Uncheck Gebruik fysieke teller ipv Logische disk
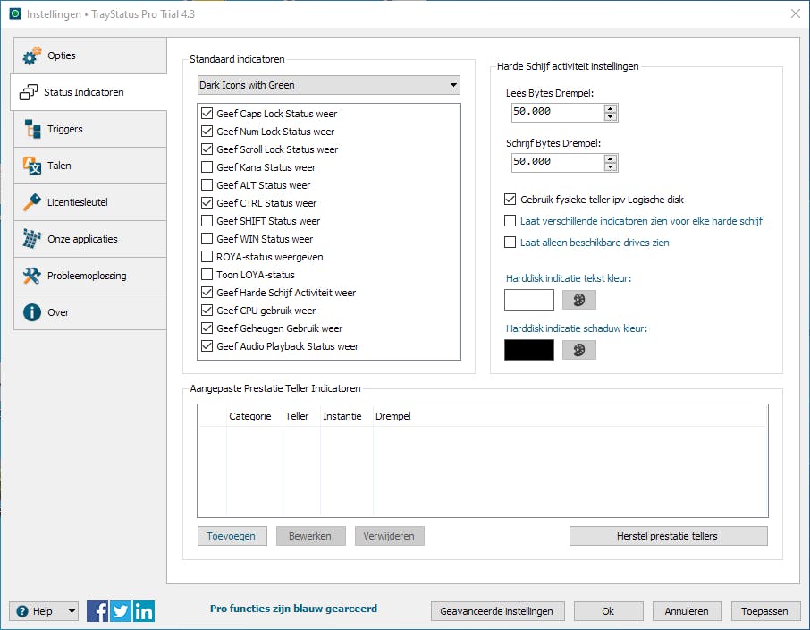 pos(510,200)
